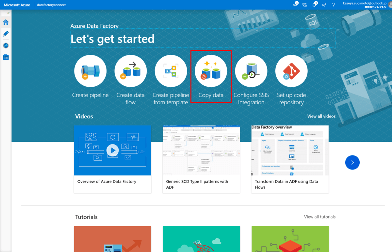This screenshot has height=252, width=392.
Task: Open the green tutorial card thumbnail
Action: click(x=290, y=239)
